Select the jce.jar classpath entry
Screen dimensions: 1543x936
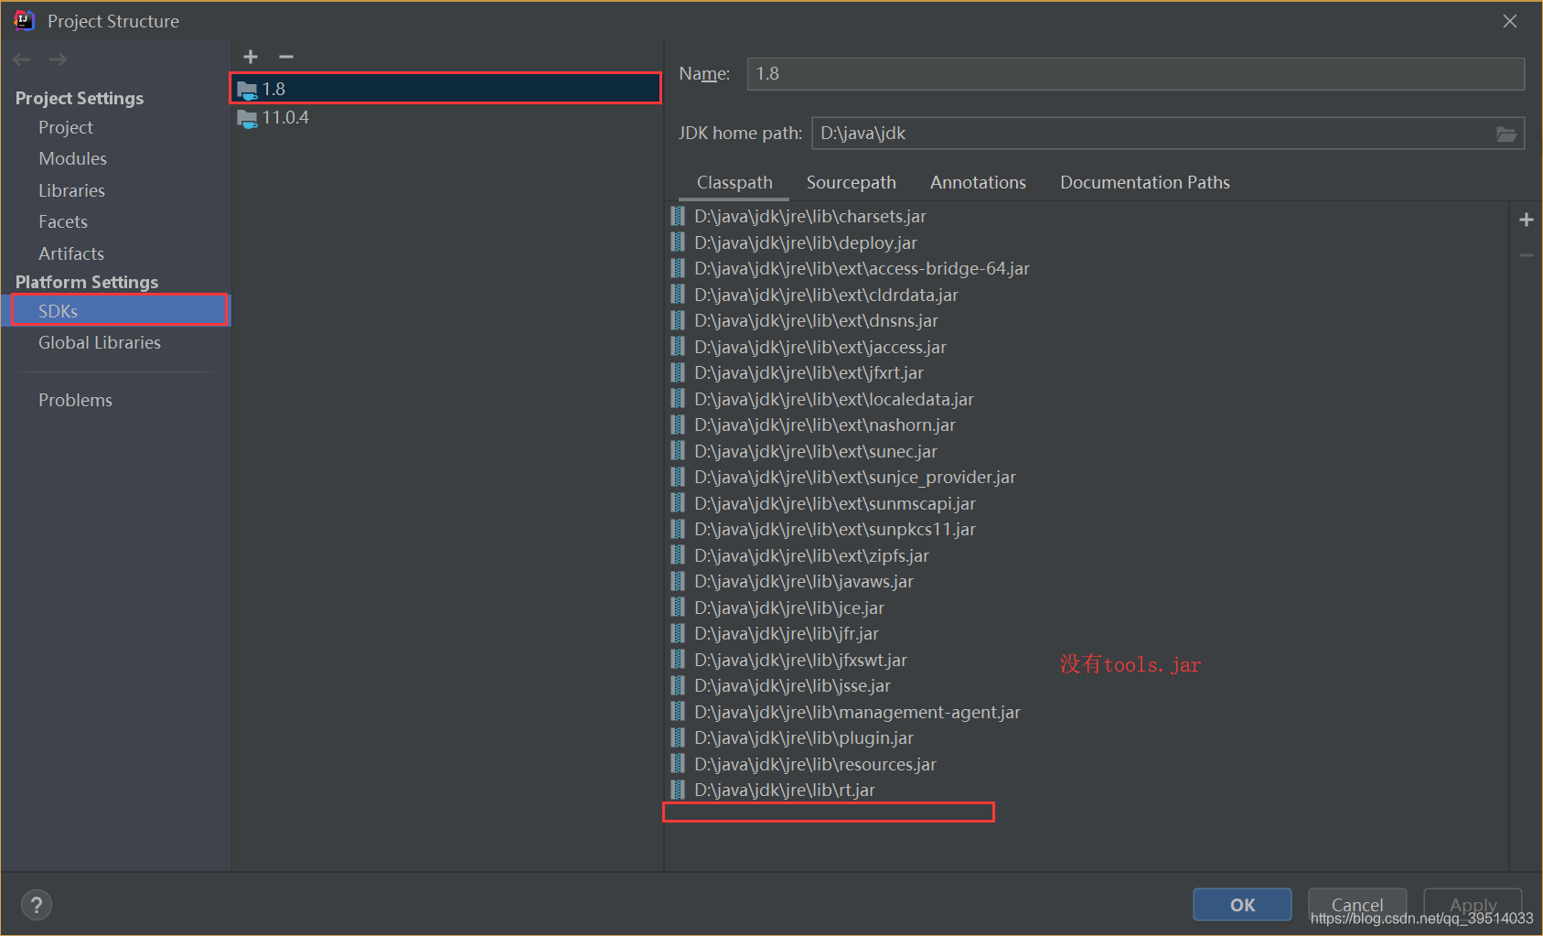(789, 608)
